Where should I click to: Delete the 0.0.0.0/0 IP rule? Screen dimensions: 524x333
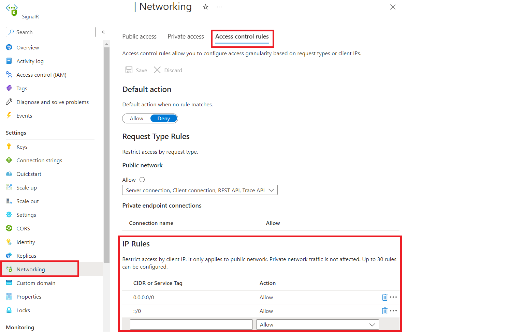pyautogui.click(x=385, y=297)
